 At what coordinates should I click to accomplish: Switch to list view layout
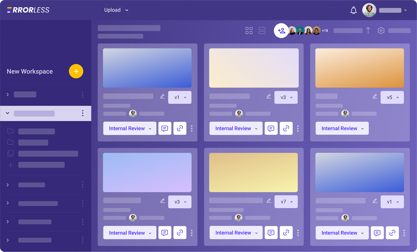(262, 31)
